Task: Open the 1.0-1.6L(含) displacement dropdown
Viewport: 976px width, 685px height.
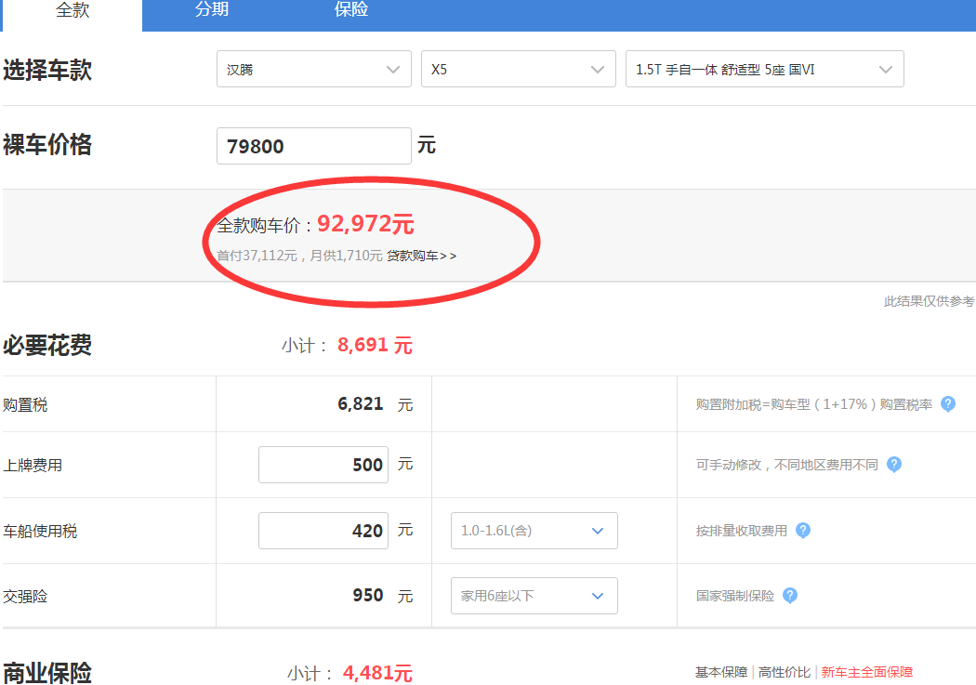Action: click(x=534, y=531)
